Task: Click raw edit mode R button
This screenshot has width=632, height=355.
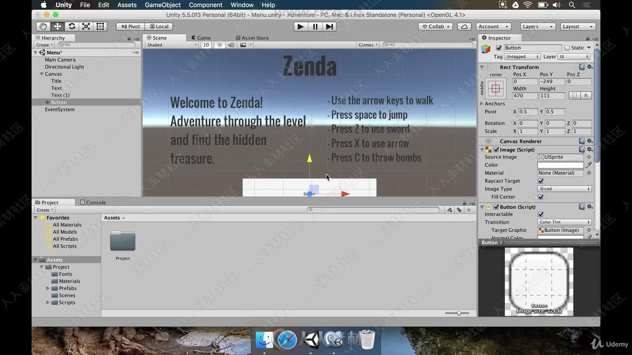Action: (586, 96)
